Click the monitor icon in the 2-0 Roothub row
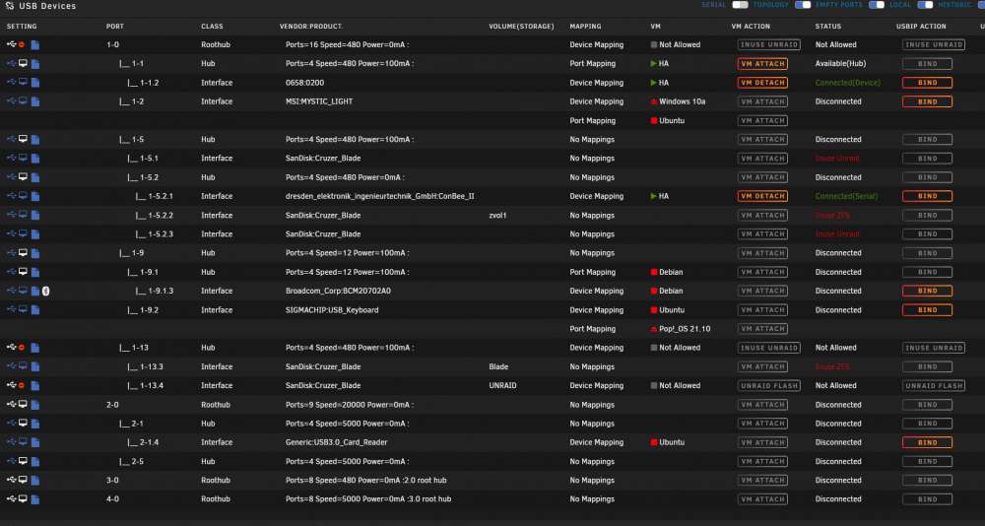Viewport: 985px width, 526px height. tap(23, 404)
